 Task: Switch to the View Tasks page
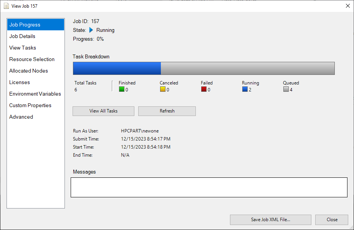click(x=23, y=47)
